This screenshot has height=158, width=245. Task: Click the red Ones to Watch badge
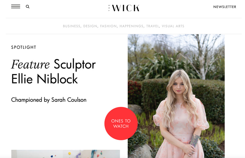[121, 123]
